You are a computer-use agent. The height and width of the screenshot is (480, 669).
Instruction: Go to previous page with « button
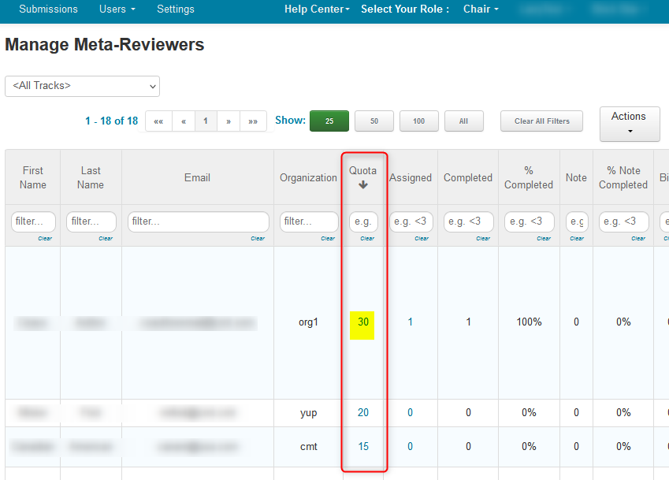[184, 121]
